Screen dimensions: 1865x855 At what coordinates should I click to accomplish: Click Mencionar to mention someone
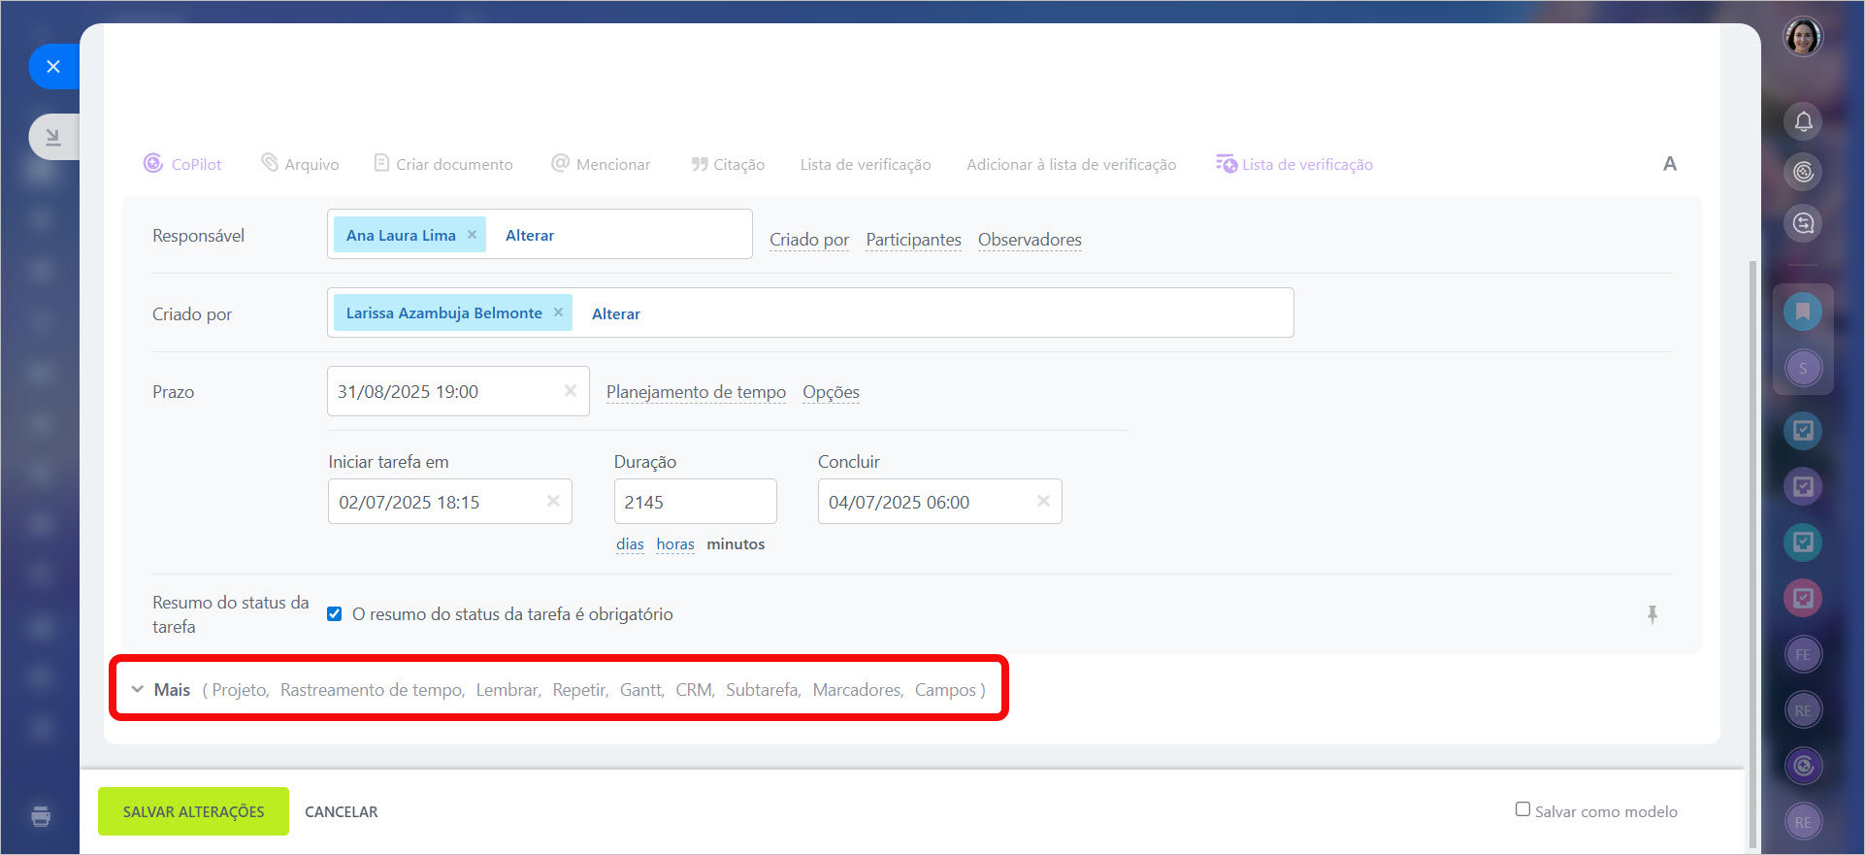pos(601,164)
